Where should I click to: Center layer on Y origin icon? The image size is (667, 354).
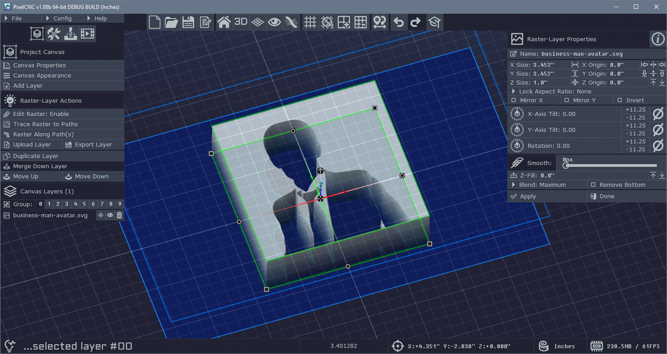653,73
